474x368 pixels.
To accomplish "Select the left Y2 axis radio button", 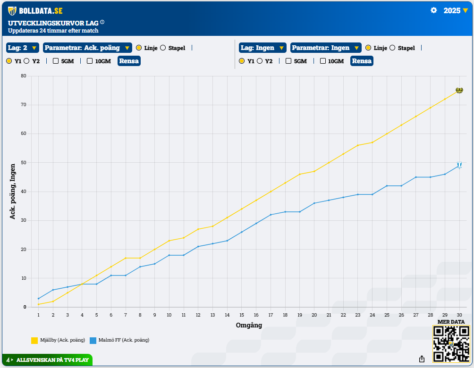I will click(x=26, y=61).
